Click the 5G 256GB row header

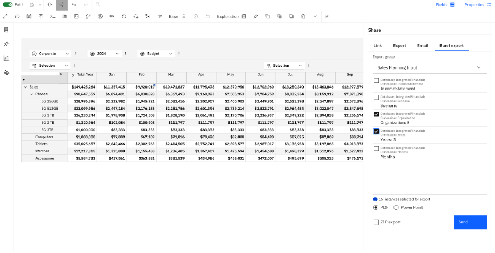[x=44, y=101]
